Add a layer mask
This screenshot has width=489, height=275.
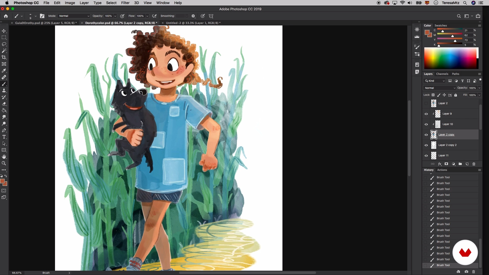[x=446, y=164]
